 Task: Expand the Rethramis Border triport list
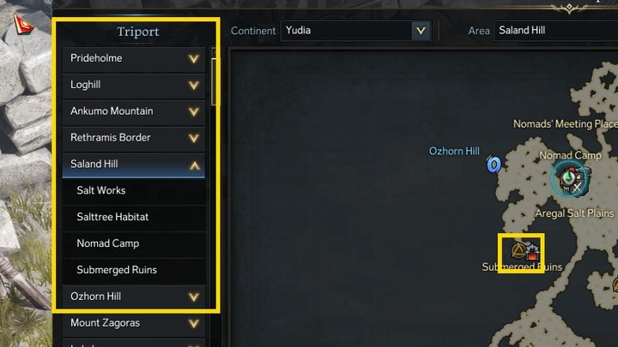tap(194, 138)
